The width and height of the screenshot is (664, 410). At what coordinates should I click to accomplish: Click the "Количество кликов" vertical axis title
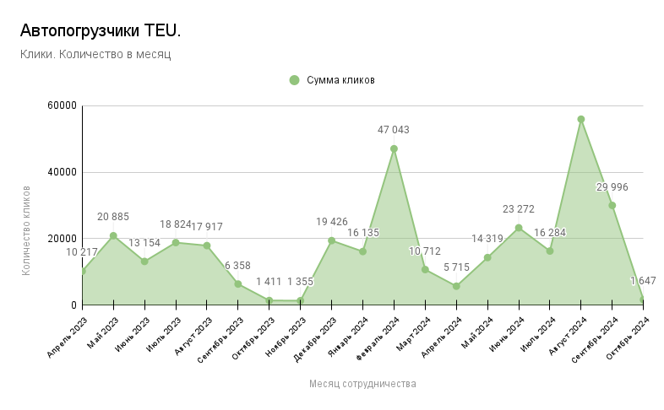(27, 230)
